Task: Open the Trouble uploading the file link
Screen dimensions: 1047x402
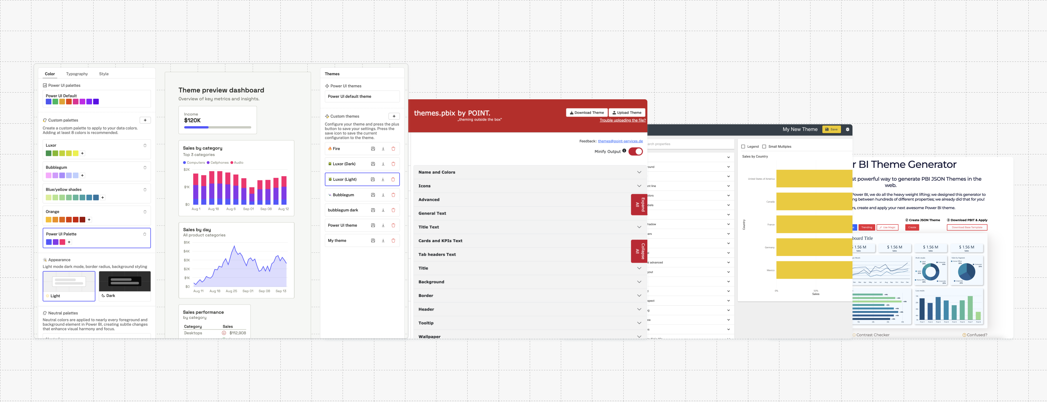Action: (622, 120)
